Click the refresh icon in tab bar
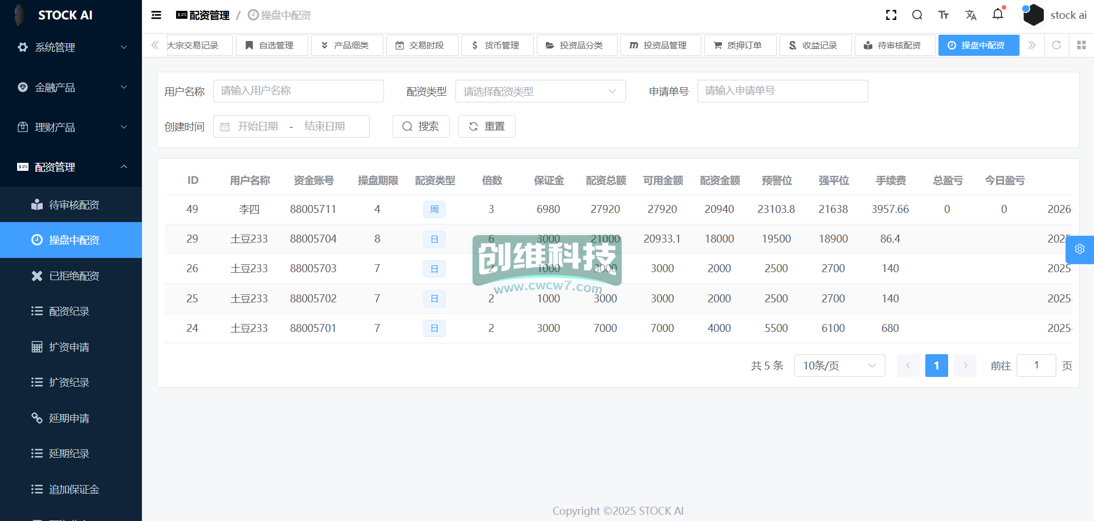The height and width of the screenshot is (521, 1094). 1056,45
